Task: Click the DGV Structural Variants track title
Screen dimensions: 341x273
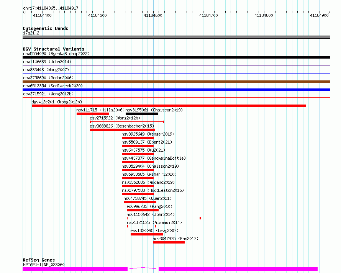Action: [54, 49]
